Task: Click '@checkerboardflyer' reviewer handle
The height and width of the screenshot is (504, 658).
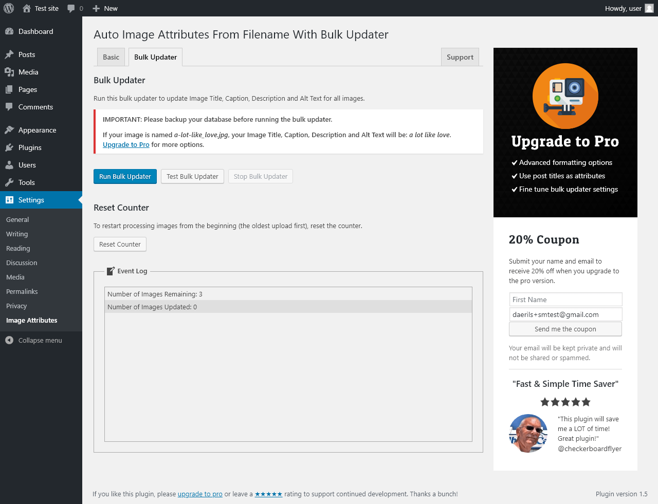Action: click(590, 449)
